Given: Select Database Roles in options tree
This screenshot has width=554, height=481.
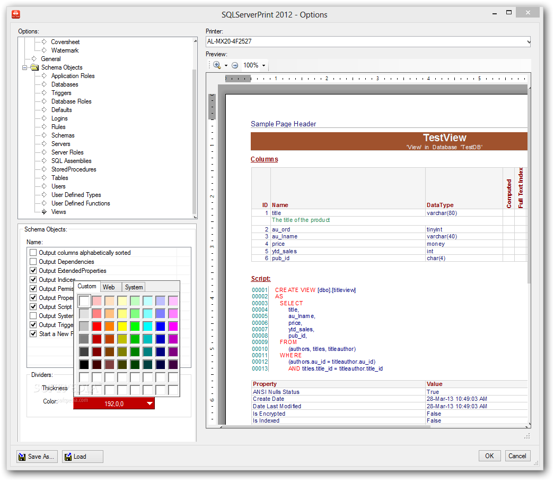Looking at the screenshot, I should (72, 101).
